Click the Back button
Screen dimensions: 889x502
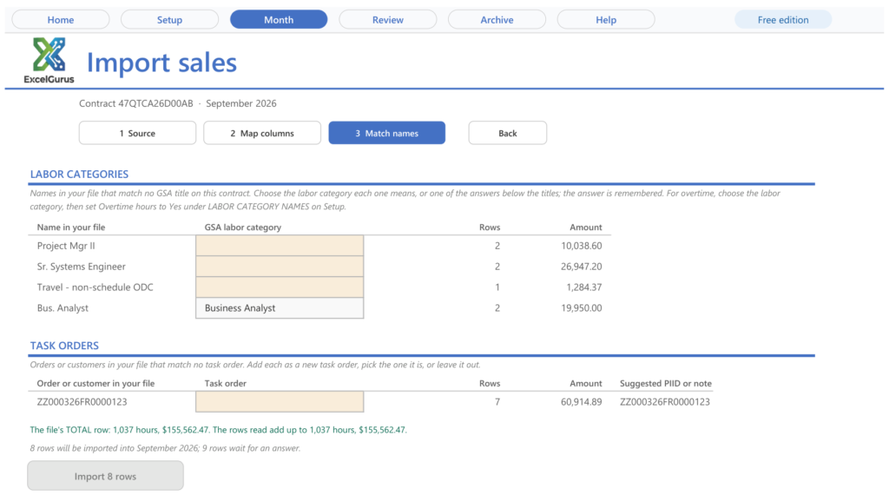pos(507,133)
